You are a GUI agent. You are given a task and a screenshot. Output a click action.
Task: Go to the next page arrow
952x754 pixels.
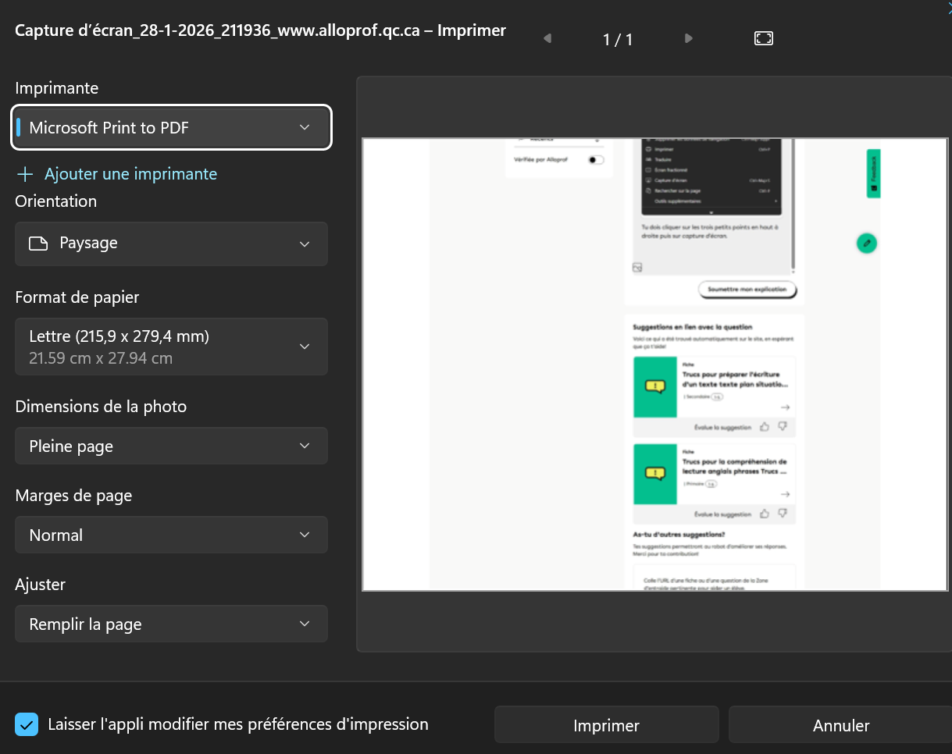[688, 38]
